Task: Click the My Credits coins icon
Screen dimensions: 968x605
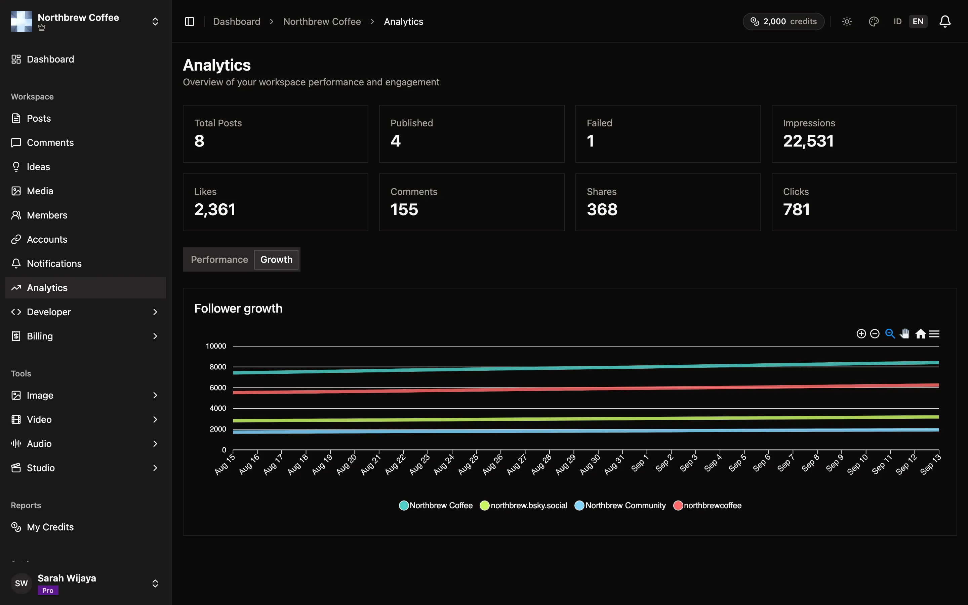Action: [16, 527]
